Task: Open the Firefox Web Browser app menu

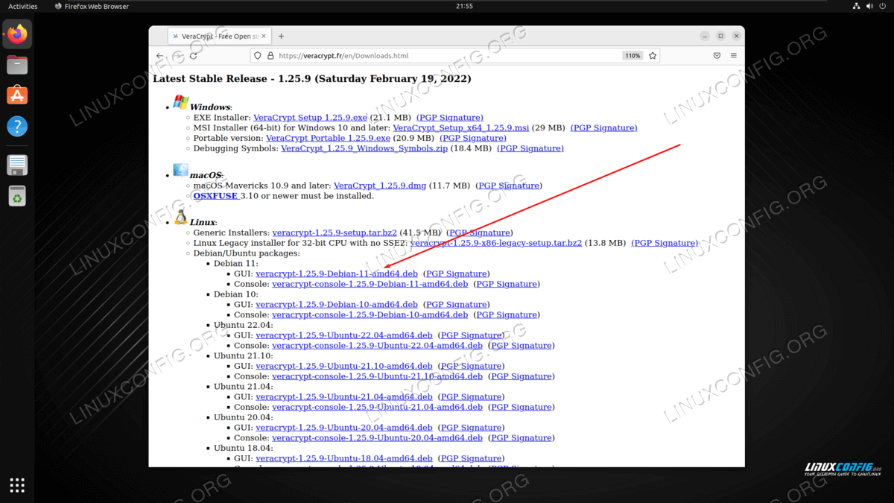Action: [x=92, y=6]
